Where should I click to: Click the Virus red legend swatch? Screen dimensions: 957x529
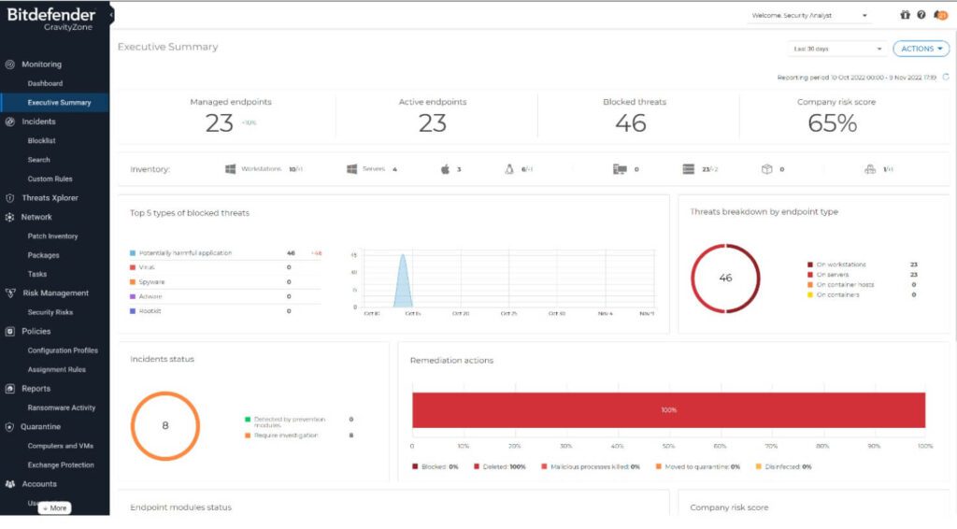pos(133,267)
